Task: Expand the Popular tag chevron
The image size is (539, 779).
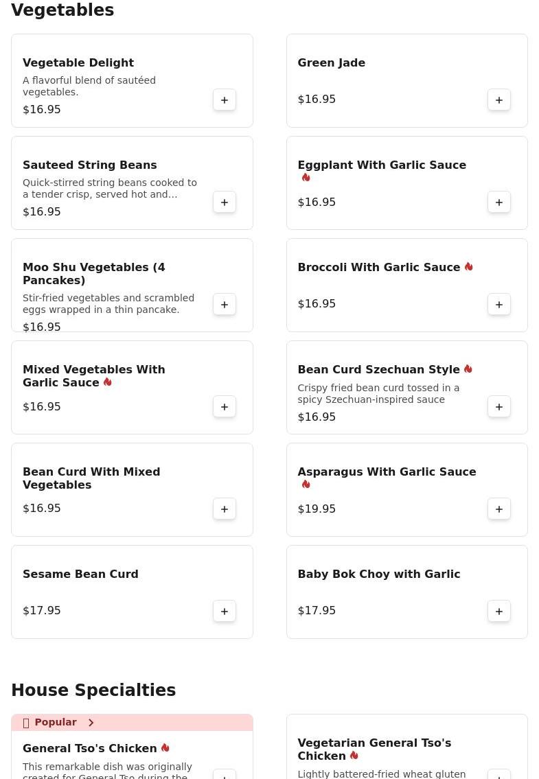Action: [91, 723]
